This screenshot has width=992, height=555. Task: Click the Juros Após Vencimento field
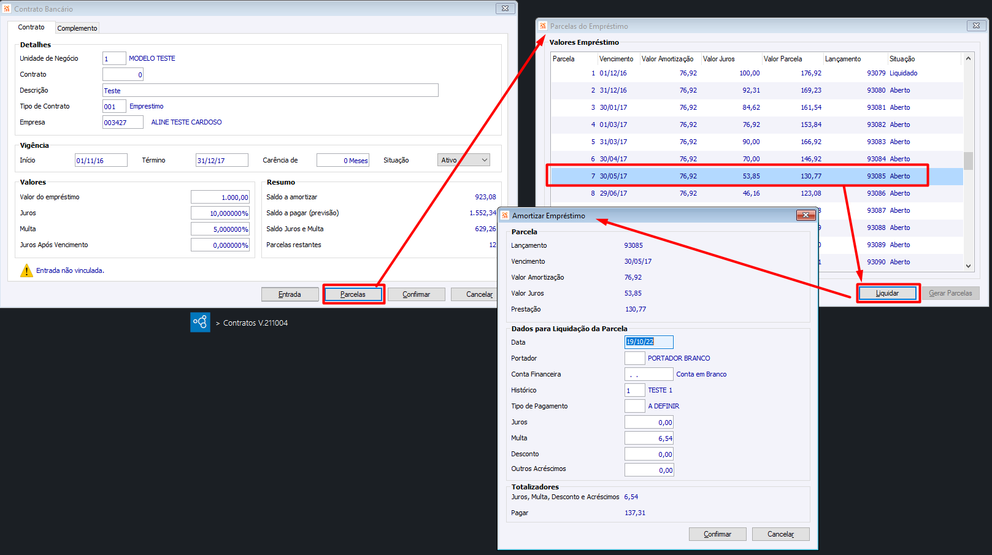[x=220, y=245]
